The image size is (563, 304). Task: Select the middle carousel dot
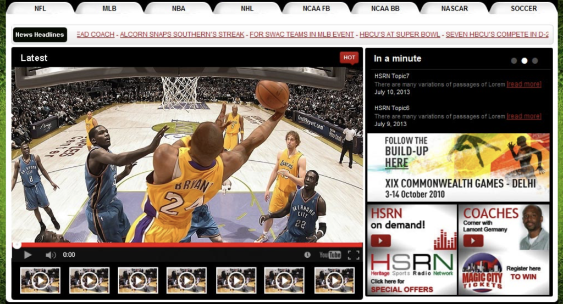(524, 61)
